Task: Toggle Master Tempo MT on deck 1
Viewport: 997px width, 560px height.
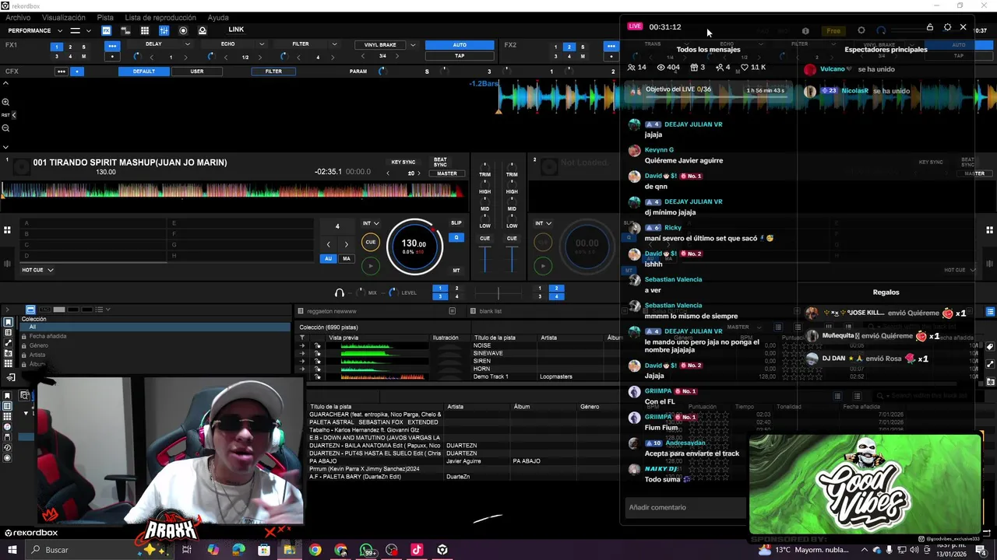Action: tap(456, 271)
